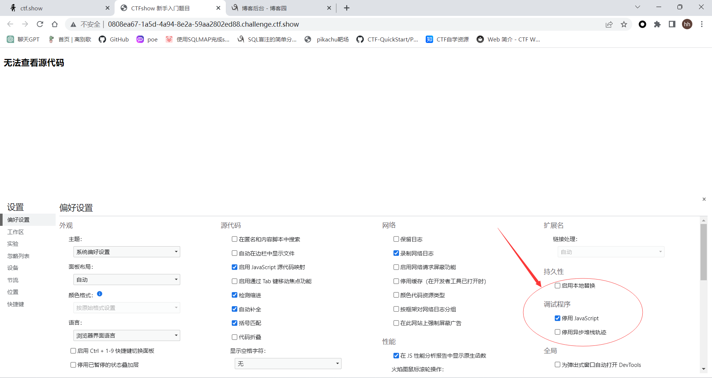Check the 停用异步堆栈轨迹 checkbox
The image size is (712, 378).
click(557, 332)
